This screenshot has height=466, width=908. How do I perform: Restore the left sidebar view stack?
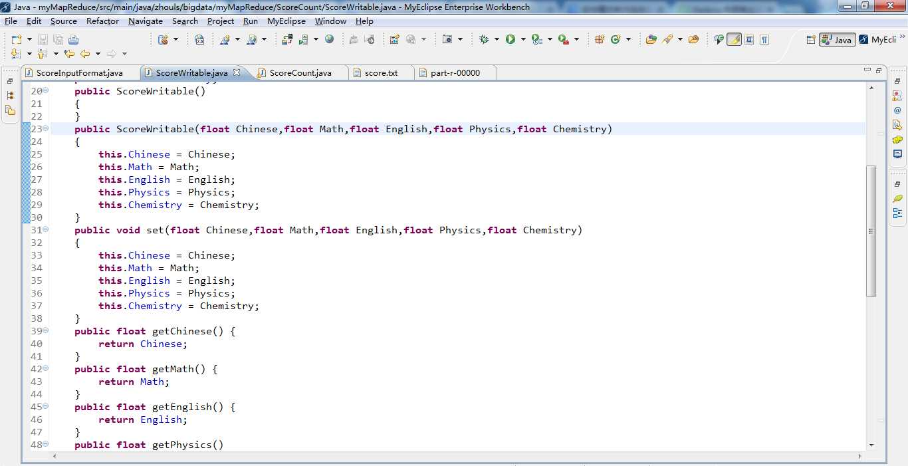tap(10, 81)
